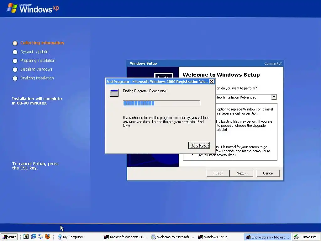The image size is (321, 241).
Task: Click 'Collecting information' step label
Action: pos(42,43)
